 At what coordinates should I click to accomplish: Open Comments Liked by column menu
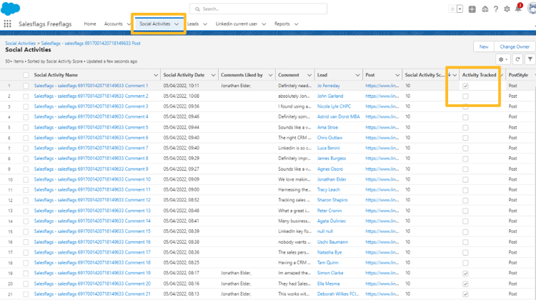270,75
